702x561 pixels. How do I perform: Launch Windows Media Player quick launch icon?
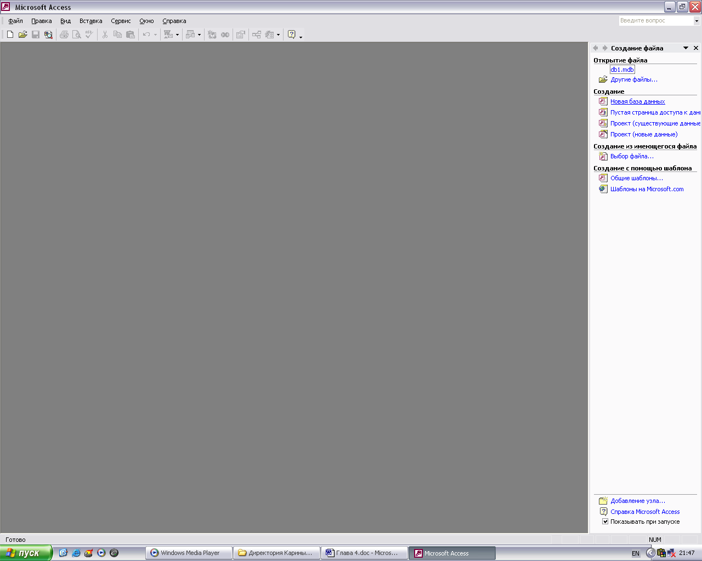point(101,553)
